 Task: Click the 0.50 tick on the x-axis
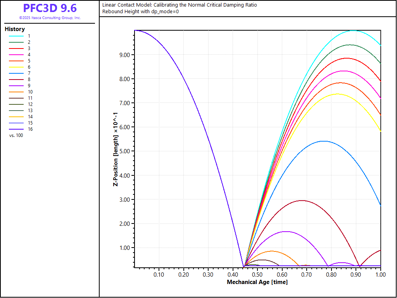[257, 275]
